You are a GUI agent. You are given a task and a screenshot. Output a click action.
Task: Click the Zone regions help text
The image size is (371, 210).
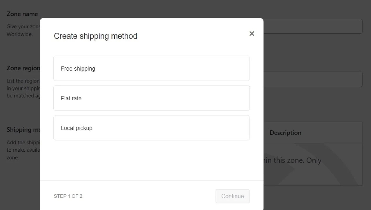23,88
